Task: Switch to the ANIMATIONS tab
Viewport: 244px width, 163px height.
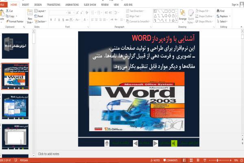Action: 72,5
